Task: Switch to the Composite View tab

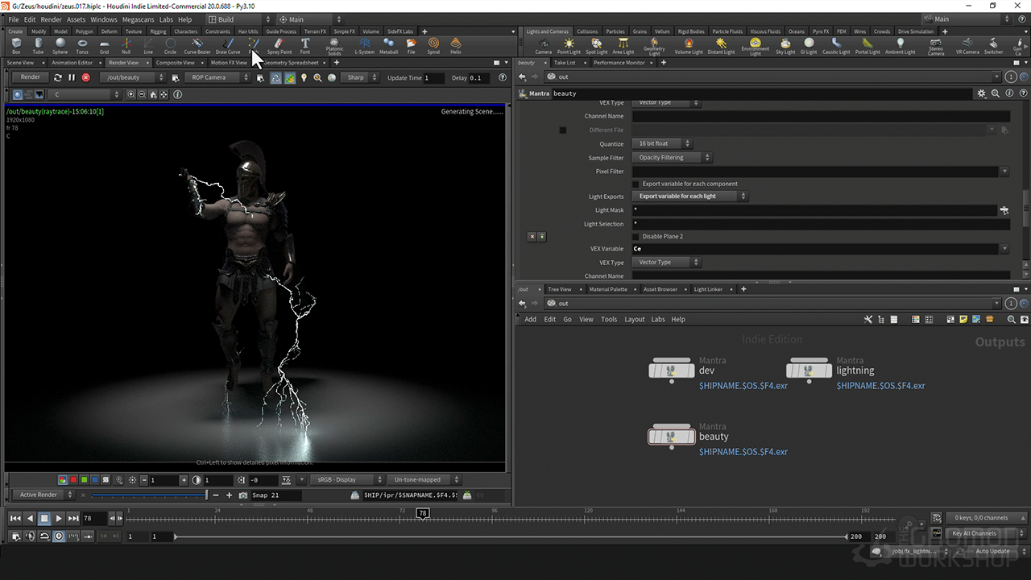Action: click(175, 63)
